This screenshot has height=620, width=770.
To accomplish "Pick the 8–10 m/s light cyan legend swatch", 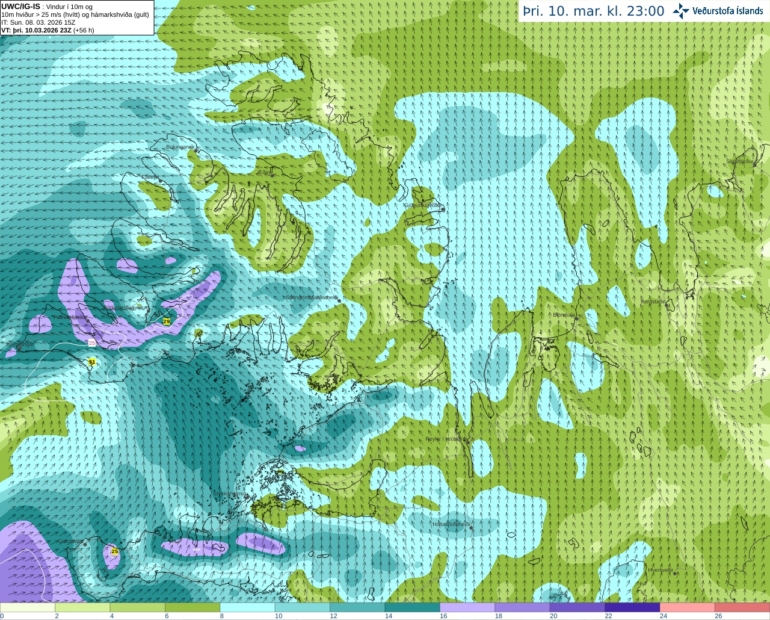I will point(247,607).
